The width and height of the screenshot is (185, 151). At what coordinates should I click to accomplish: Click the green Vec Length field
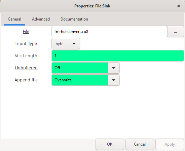(x=118, y=56)
